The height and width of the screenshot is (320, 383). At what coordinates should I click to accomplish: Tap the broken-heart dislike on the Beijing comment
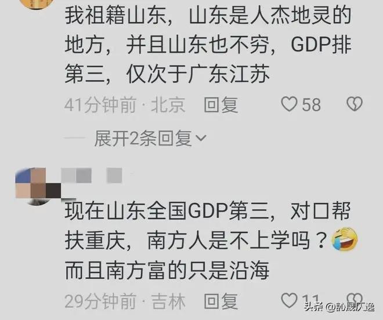tap(355, 104)
